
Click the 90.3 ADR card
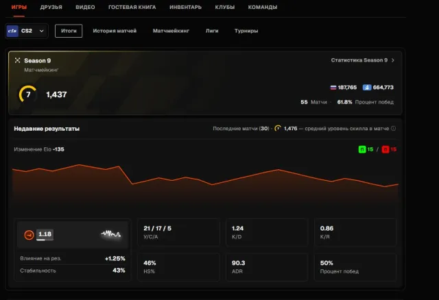[x=267, y=266]
